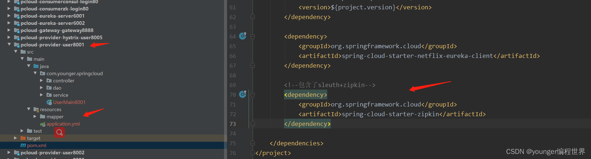Click the module icon of pcloud-gateway-gateway8888
The width and height of the screenshot is (591, 159).
17,30
